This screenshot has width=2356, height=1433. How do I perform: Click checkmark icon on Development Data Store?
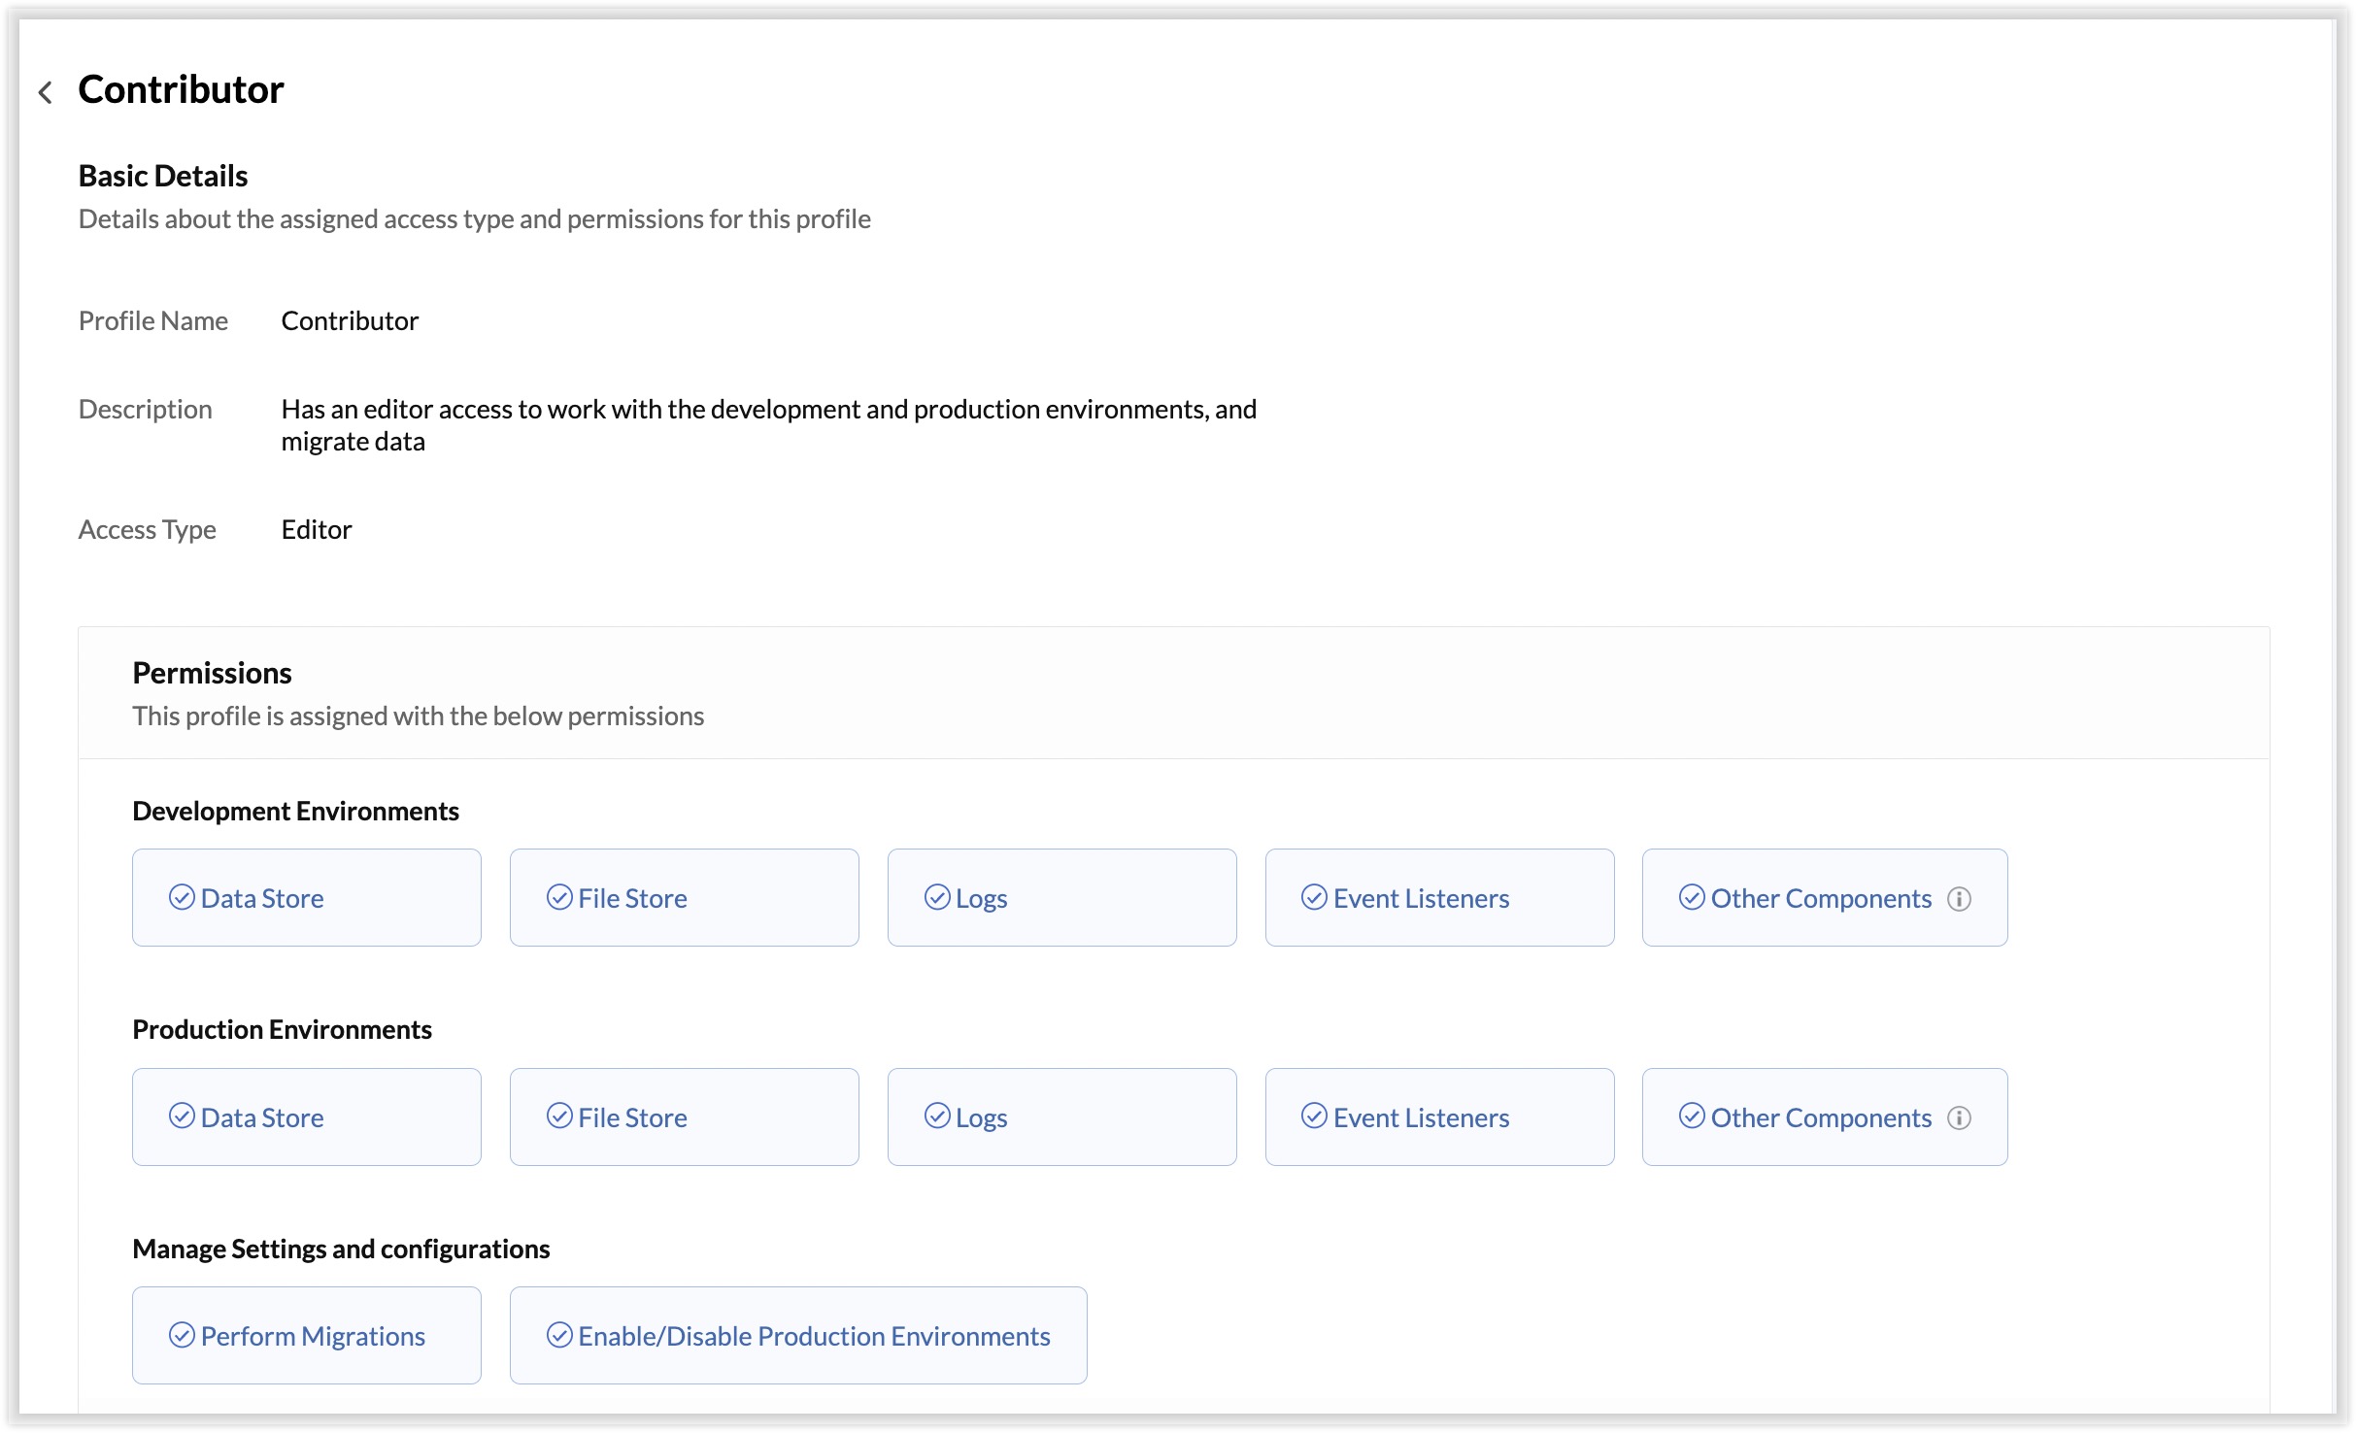click(x=182, y=897)
